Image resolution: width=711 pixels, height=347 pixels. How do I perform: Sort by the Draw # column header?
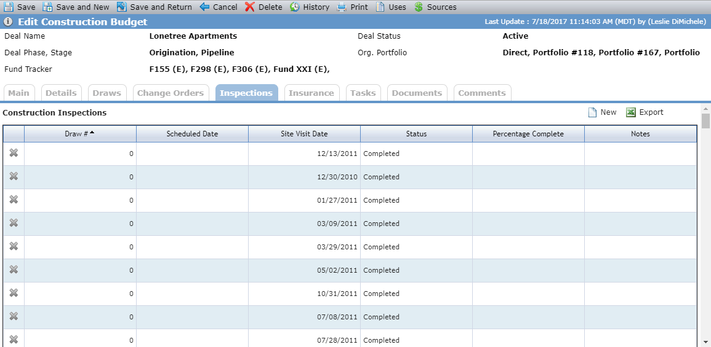80,134
